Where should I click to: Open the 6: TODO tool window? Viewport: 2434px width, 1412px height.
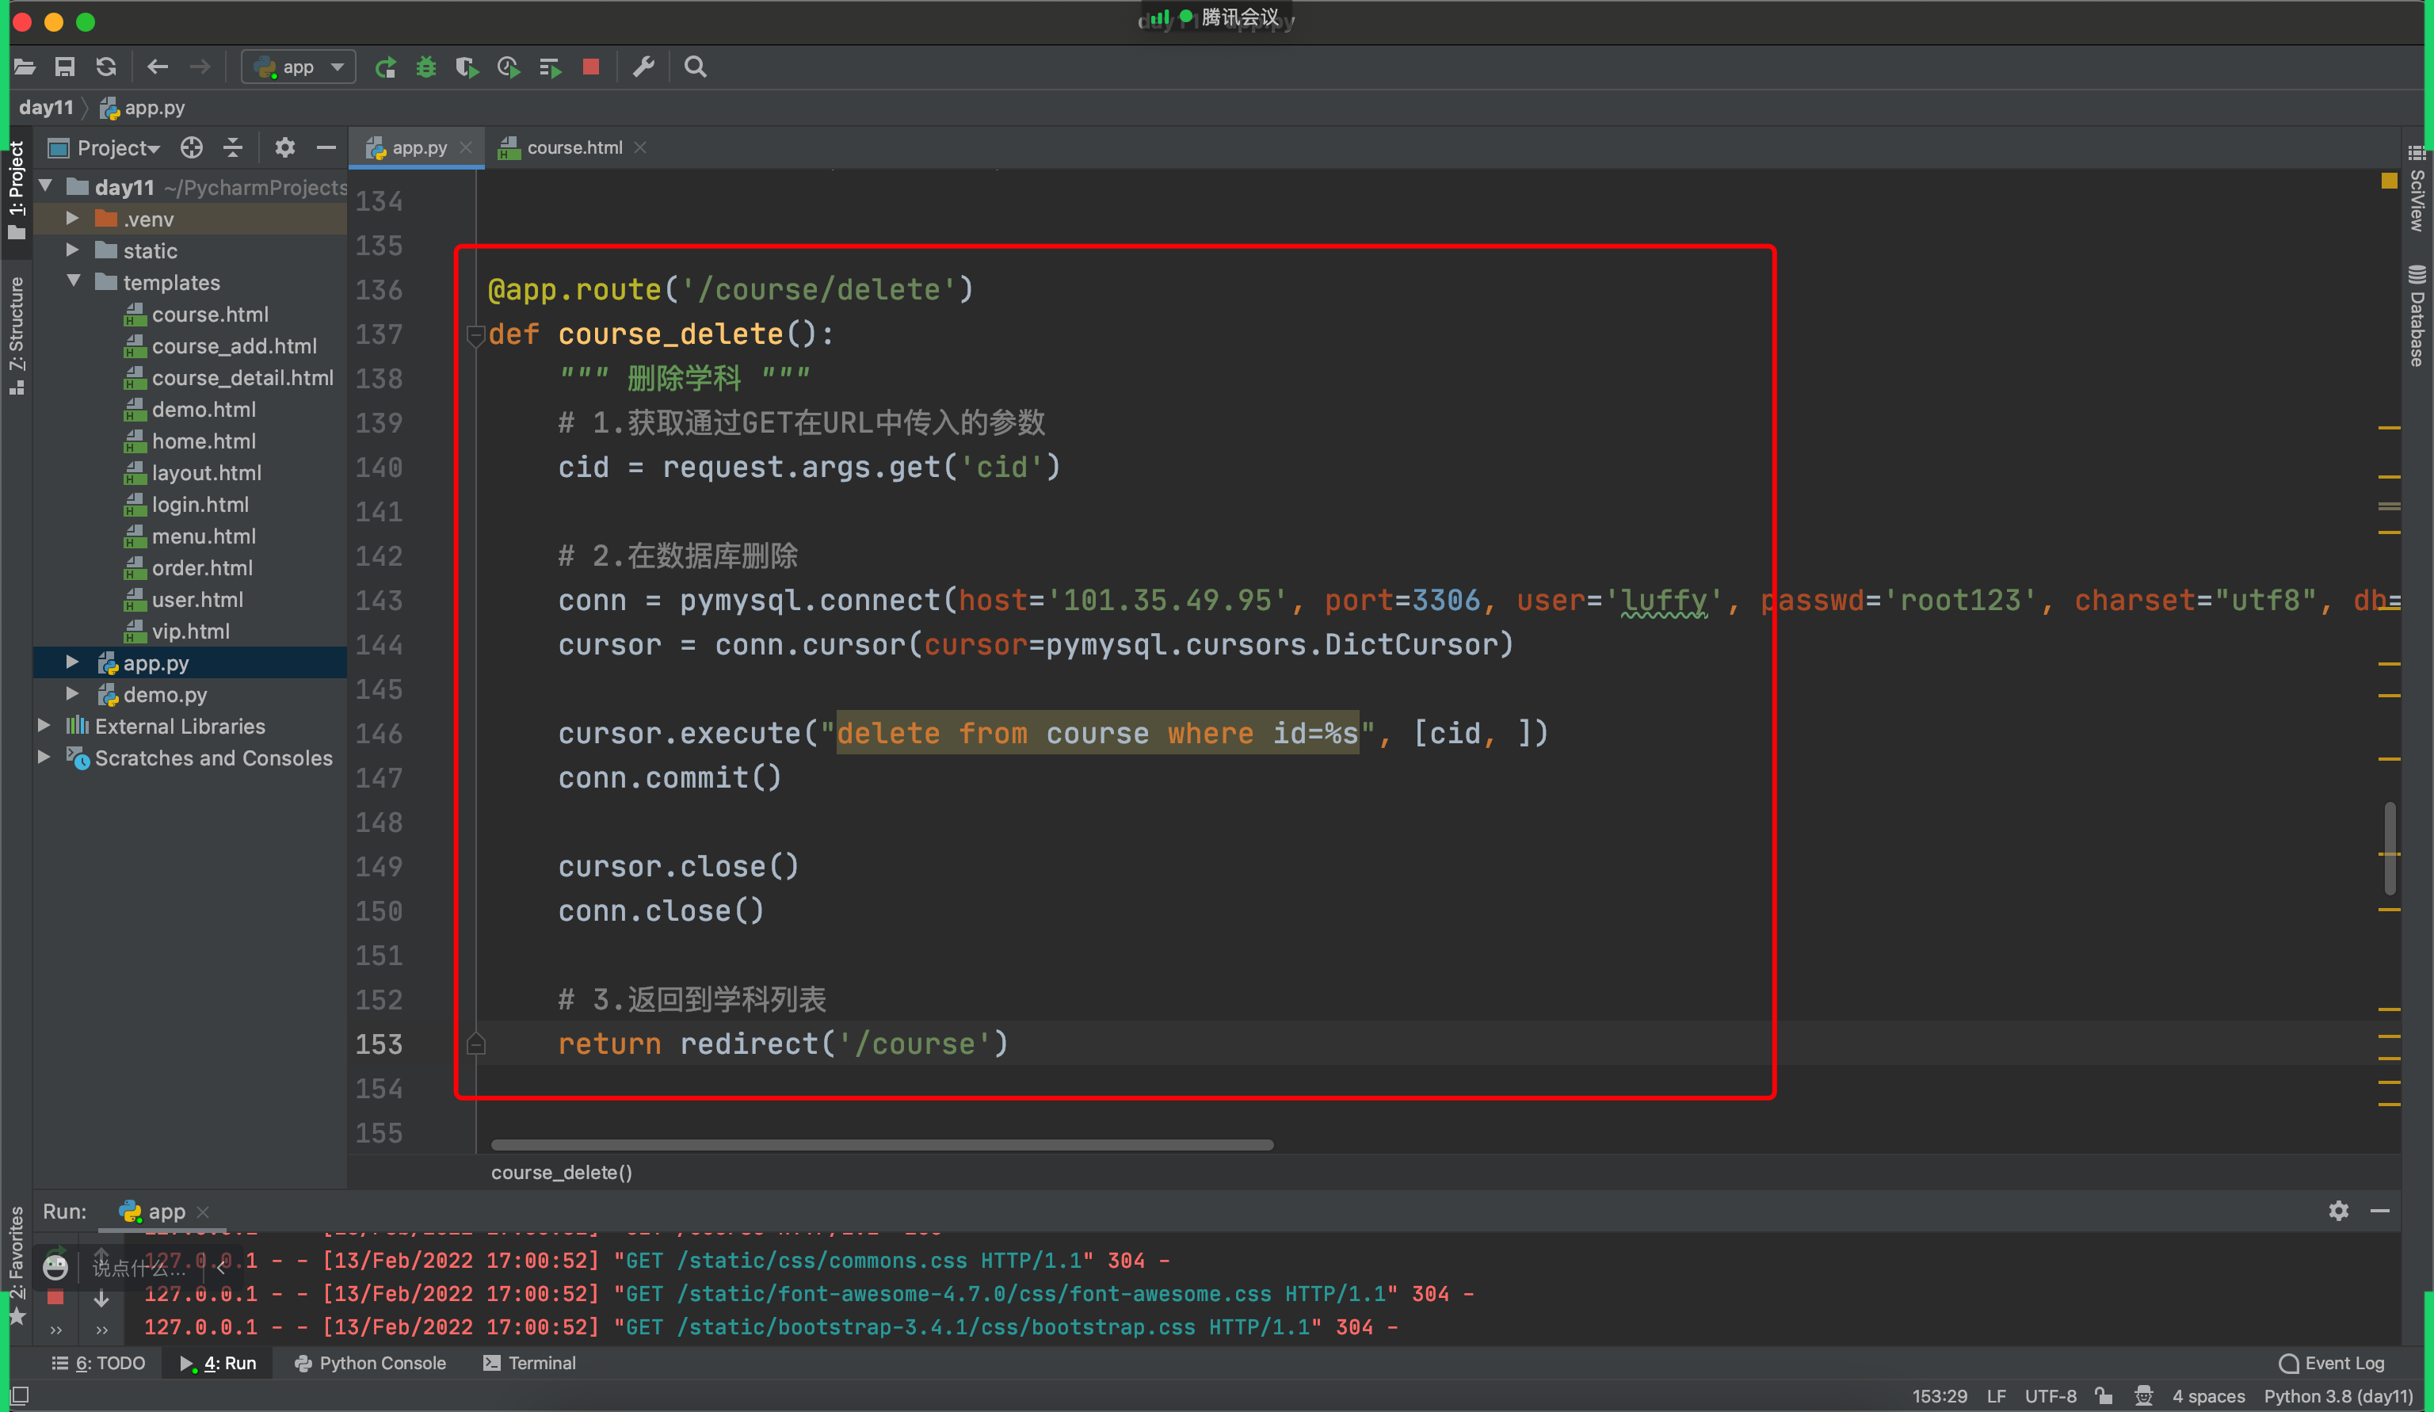98,1363
